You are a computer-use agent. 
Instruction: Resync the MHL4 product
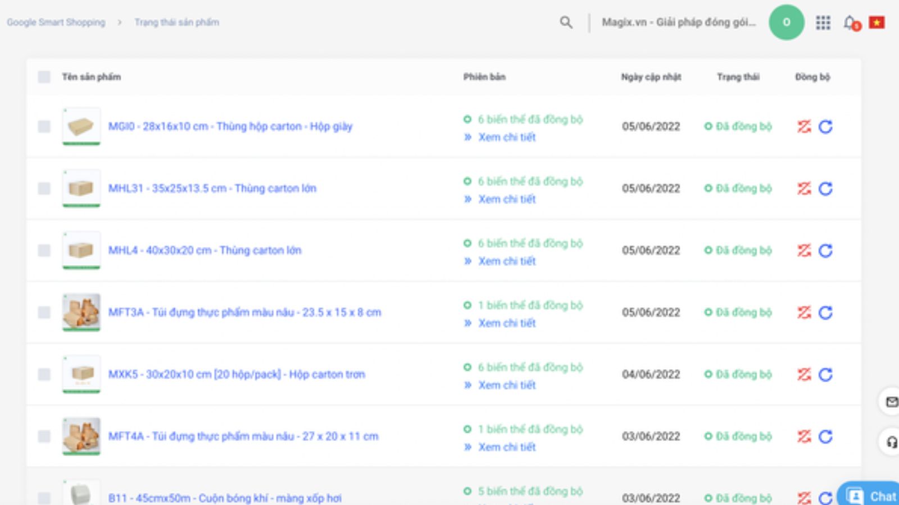tap(825, 250)
